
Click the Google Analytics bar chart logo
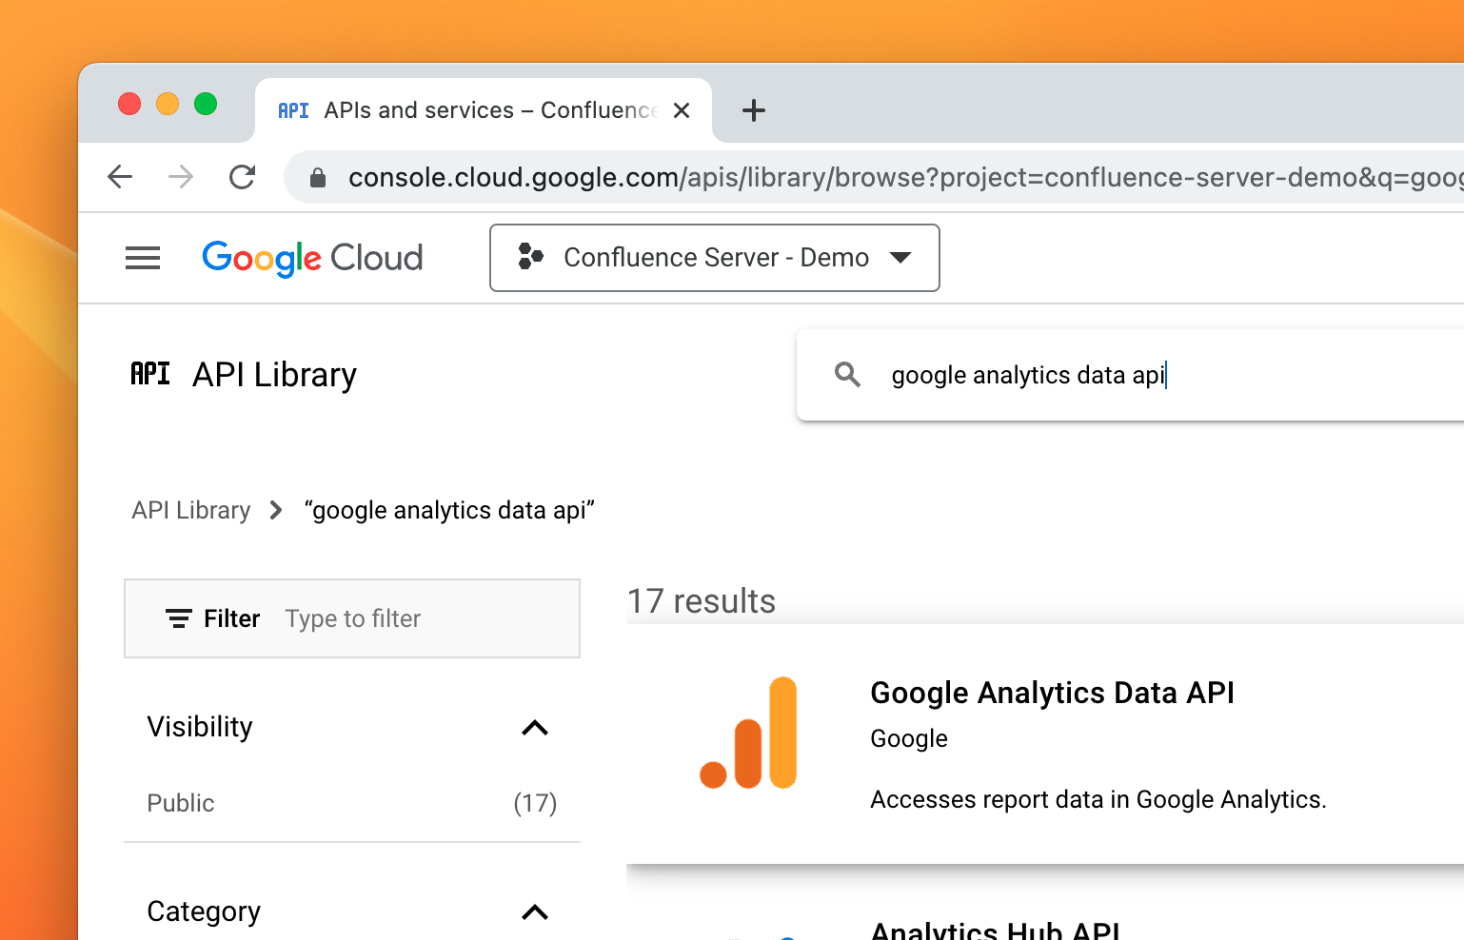click(749, 734)
